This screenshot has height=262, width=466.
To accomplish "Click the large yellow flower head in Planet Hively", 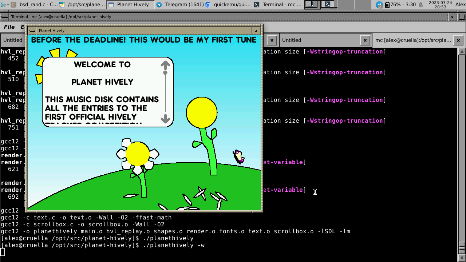I will tap(202, 112).
